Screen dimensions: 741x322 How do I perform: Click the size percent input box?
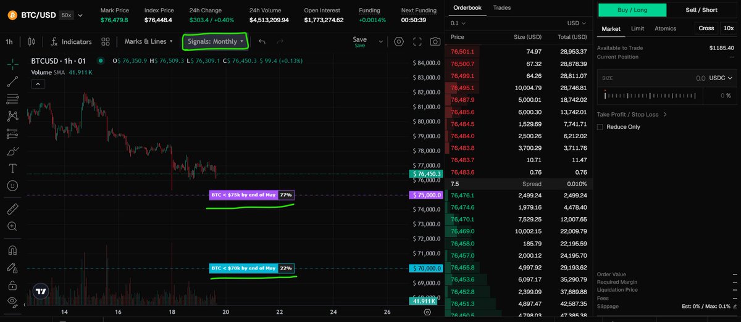coord(719,96)
